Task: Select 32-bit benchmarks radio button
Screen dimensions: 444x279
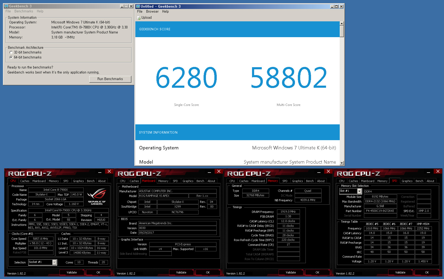Action: pos(11,52)
